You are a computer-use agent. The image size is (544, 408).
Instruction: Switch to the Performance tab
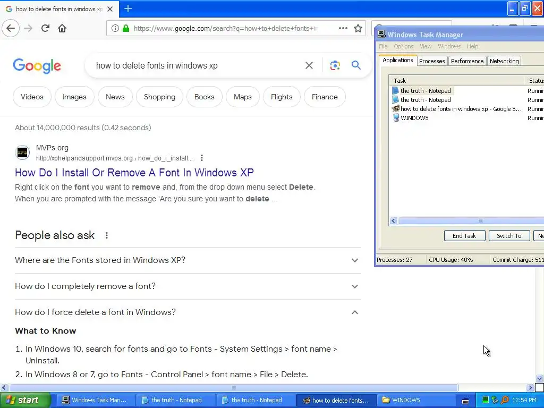tap(467, 61)
